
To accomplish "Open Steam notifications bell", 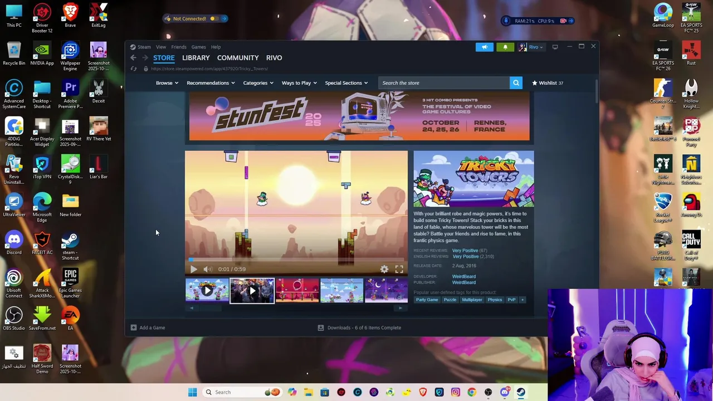I will (x=505, y=47).
